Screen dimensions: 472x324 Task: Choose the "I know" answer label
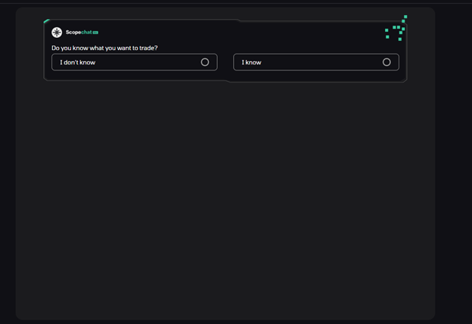tap(251, 62)
